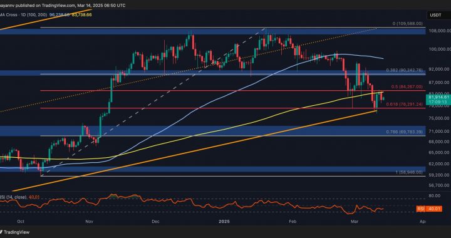This screenshot has height=238, width=451.
Task: Click the 65,000.00 price axis label
Action: click(438, 153)
